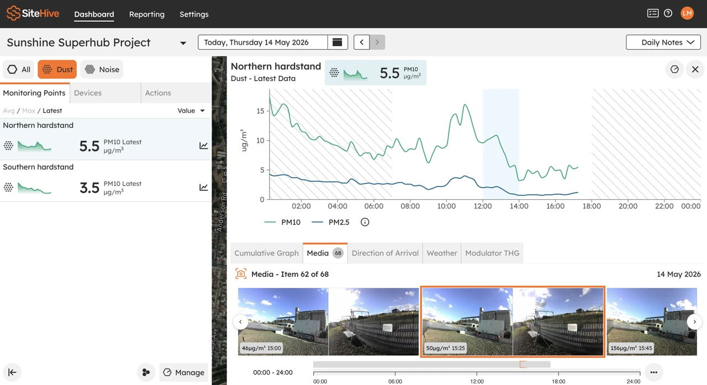
Task: Go to previous day arrow button
Action: pos(362,42)
